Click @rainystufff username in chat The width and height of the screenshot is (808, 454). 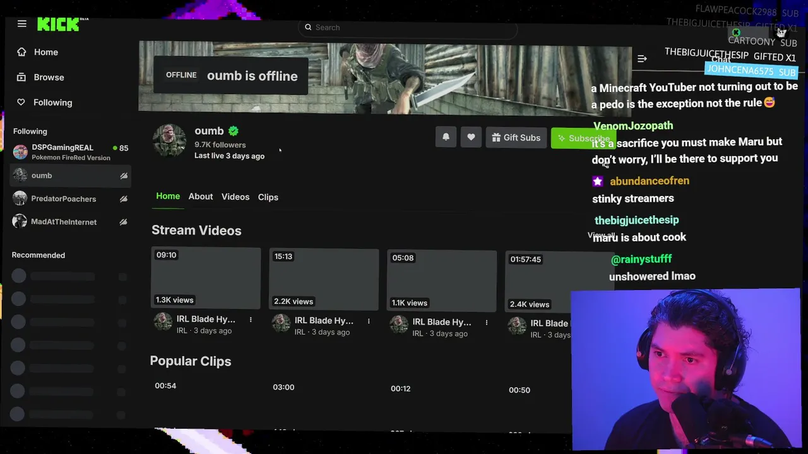(641, 259)
